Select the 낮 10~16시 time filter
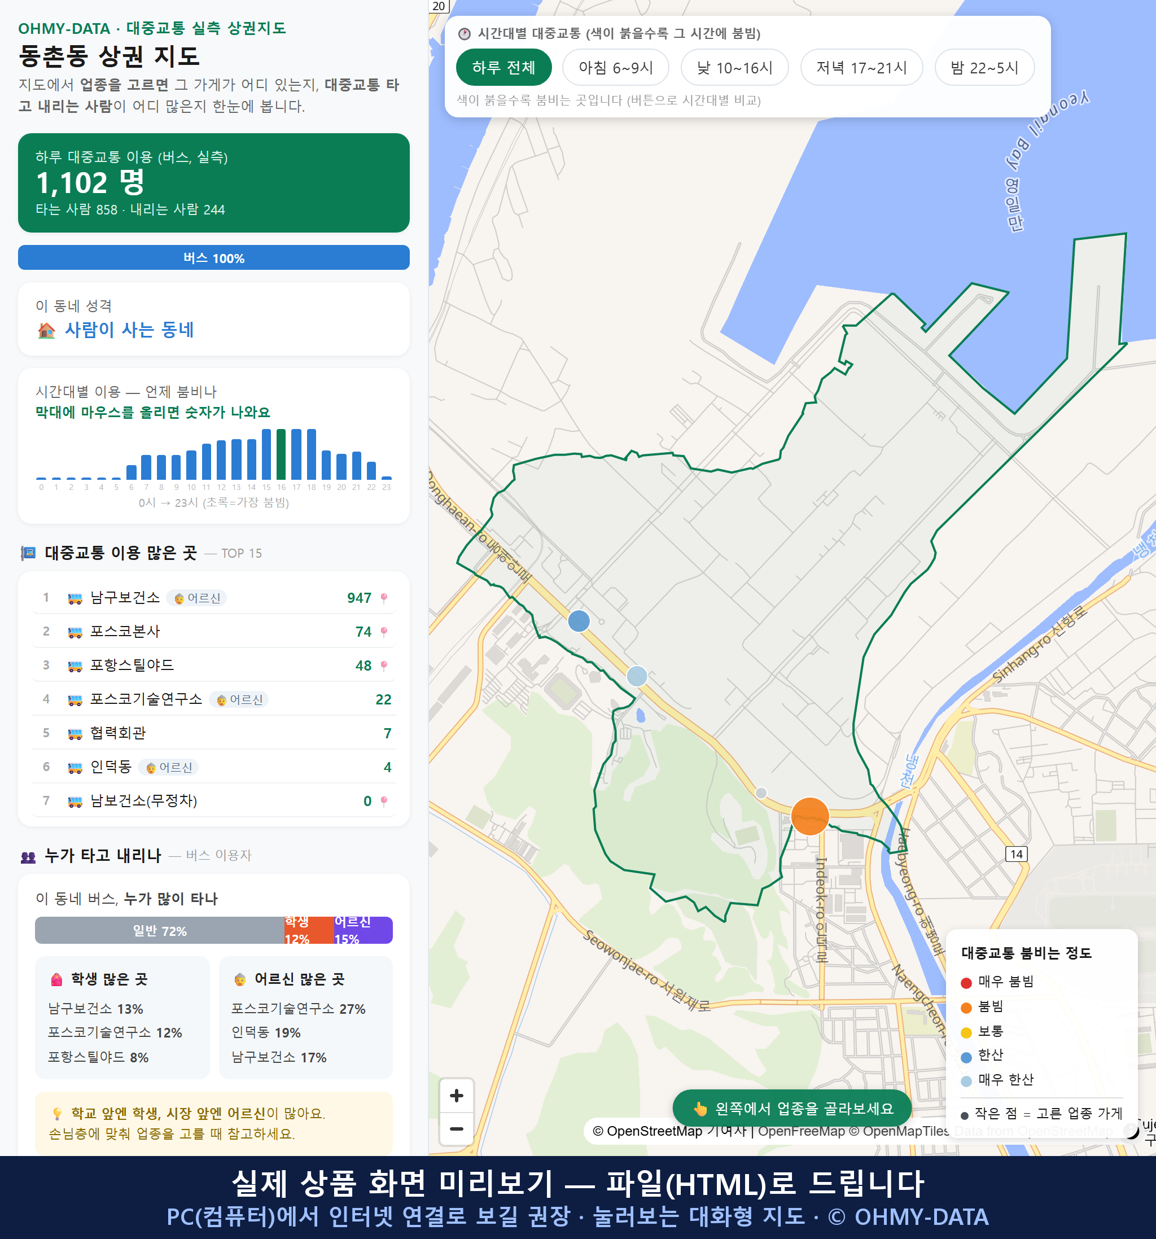1156x1239 pixels. [734, 67]
